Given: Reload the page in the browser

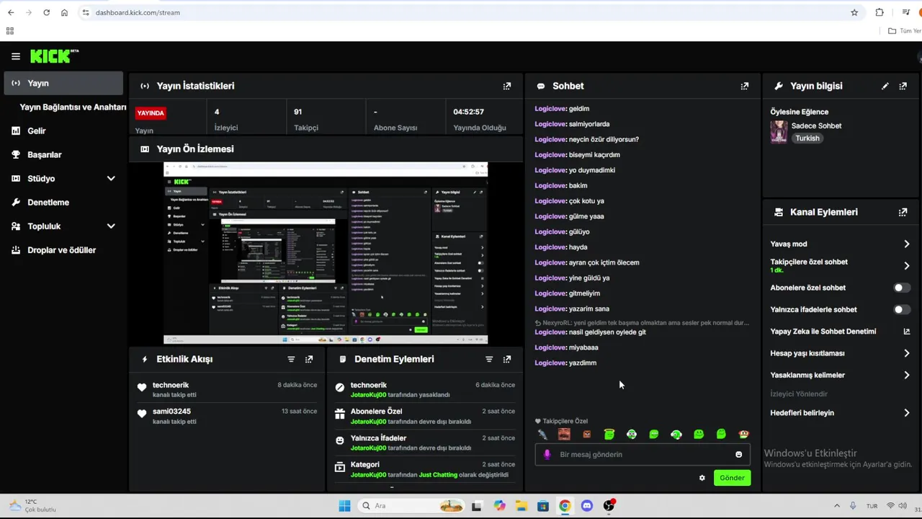Looking at the screenshot, I should pos(46,12).
